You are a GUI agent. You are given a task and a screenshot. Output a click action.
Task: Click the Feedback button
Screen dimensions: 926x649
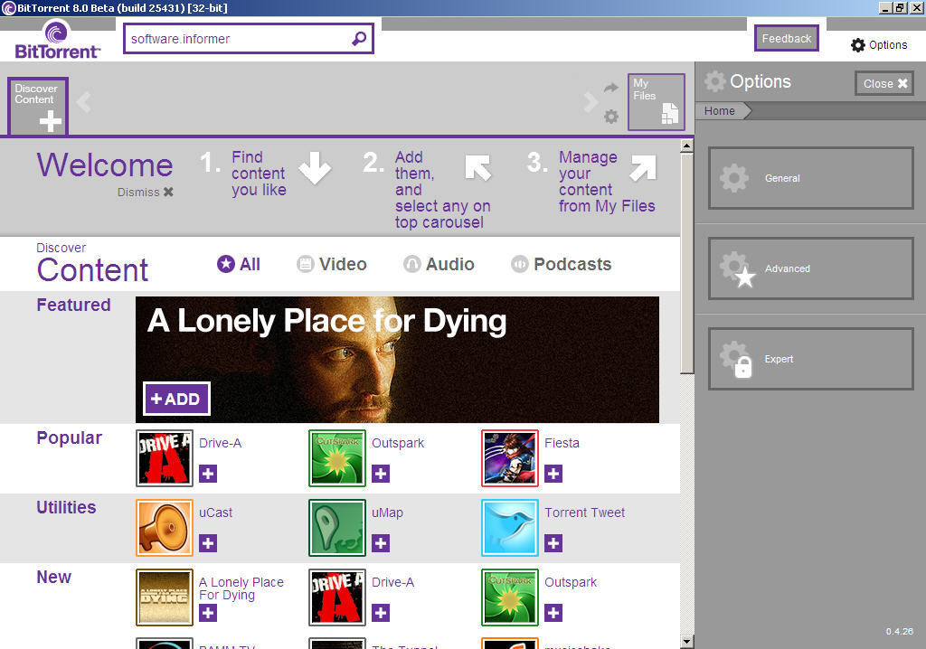[x=787, y=38]
